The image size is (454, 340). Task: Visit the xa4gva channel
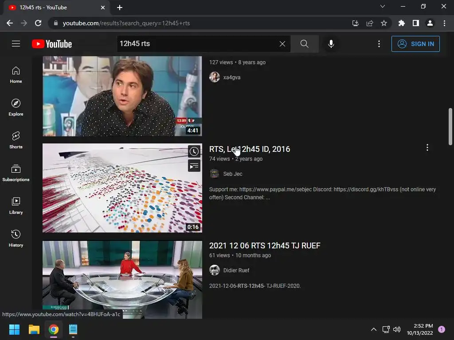pos(231,77)
